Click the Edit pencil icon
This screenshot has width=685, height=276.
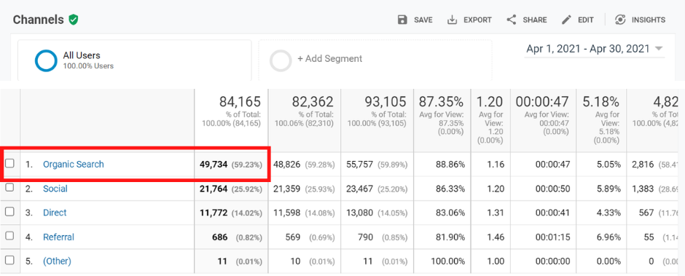tap(567, 20)
